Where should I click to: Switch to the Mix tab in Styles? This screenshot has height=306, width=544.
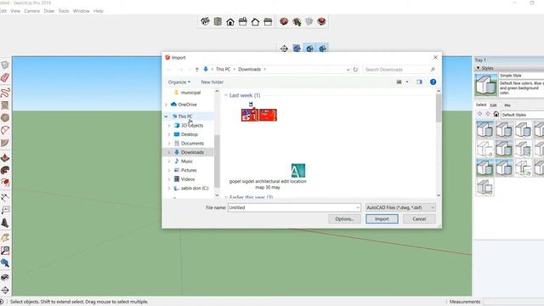[507, 105]
